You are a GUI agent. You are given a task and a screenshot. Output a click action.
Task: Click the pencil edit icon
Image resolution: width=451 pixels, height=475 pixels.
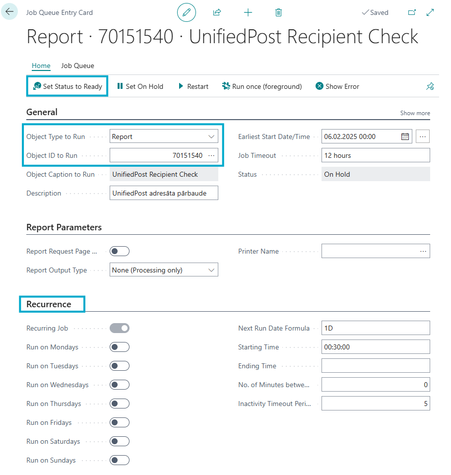(187, 12)
